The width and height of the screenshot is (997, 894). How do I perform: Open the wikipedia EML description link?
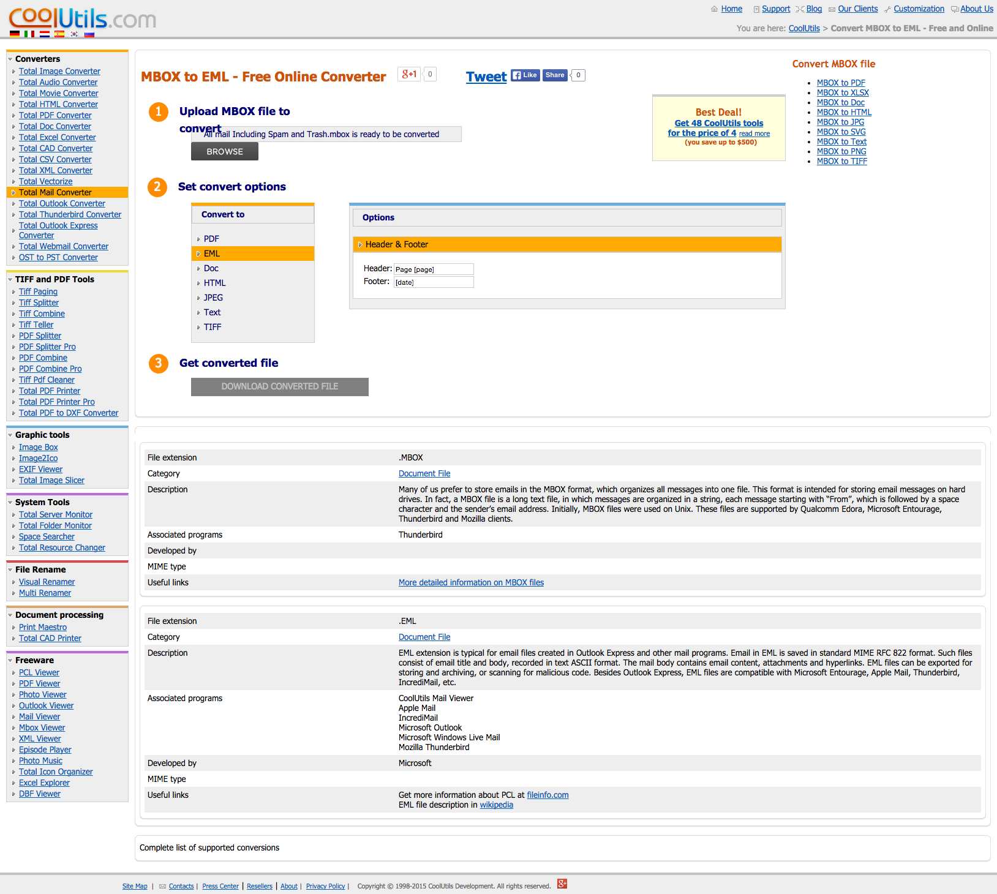pyautogui.click(x=497, y=805)
